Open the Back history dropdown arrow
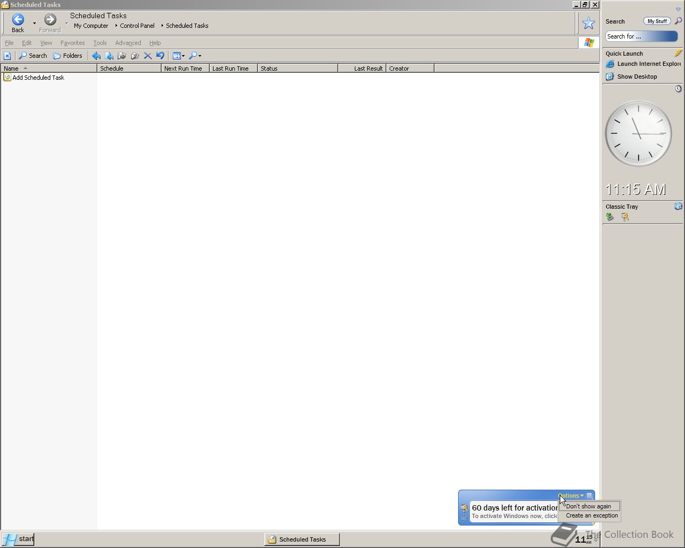The height and width of the screenshot is (548, 685). (34, 23)
